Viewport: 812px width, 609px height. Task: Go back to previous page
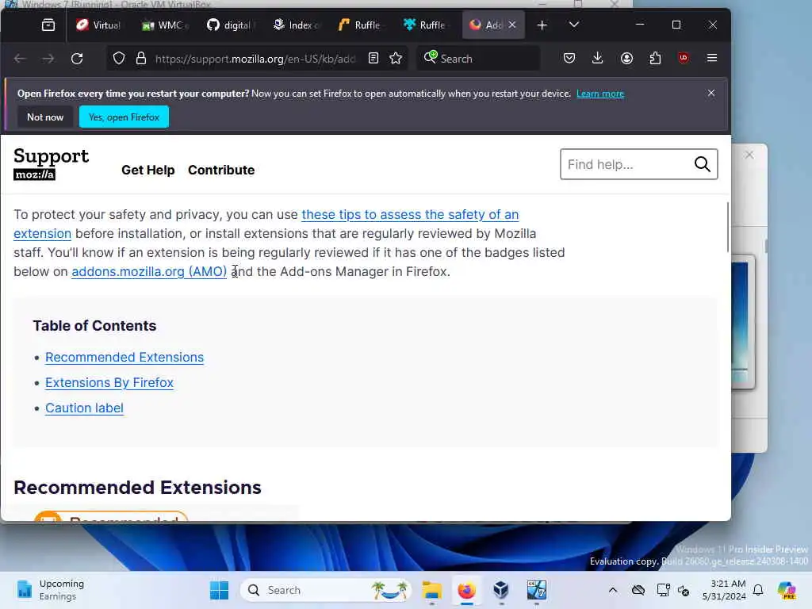pos(20,59)
